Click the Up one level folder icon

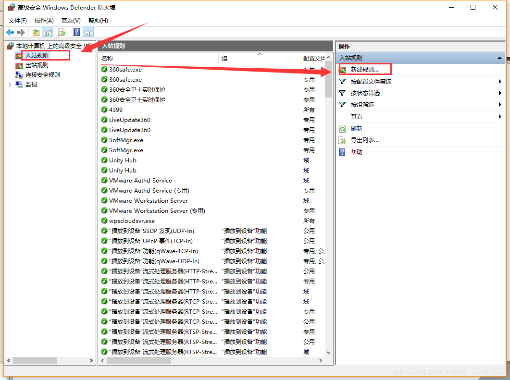pyautogui.click(x=36, y=33)
